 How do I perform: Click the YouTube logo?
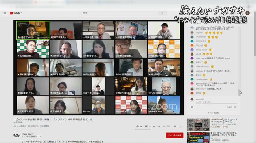coord(15,13)
